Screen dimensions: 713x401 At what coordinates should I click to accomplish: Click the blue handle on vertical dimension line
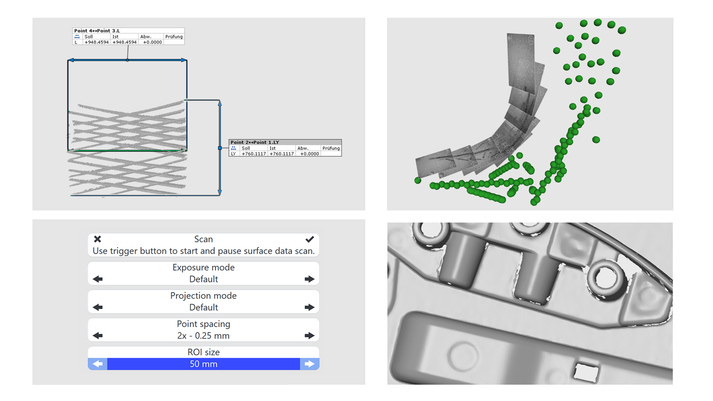(220, 148)
